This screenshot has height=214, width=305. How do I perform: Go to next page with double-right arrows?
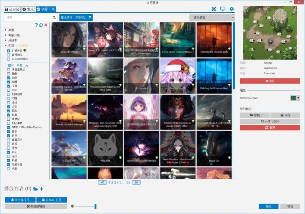(x=136, y=182)
